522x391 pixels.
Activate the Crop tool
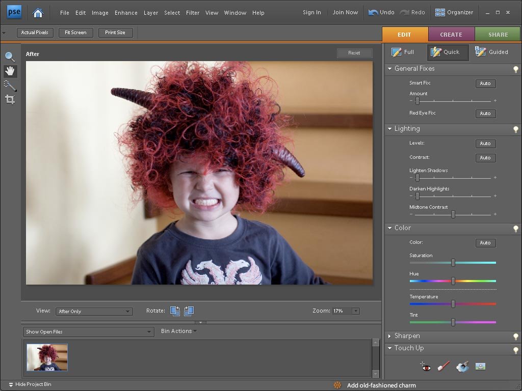[x=10, y=100]
